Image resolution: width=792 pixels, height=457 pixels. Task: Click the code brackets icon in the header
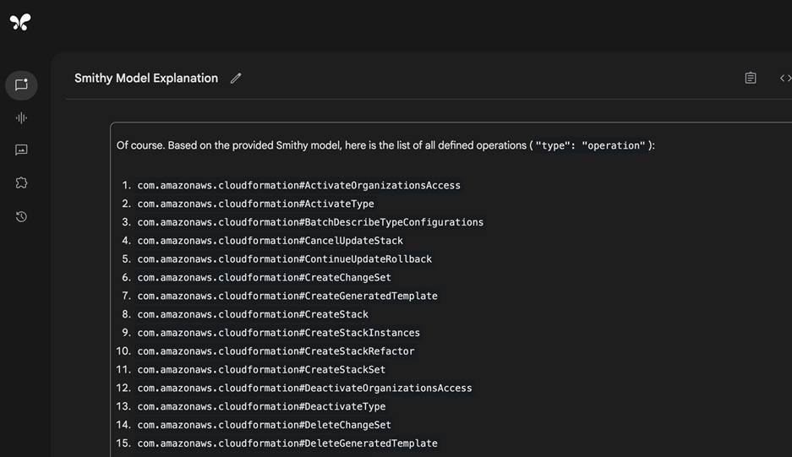[785, 78]
